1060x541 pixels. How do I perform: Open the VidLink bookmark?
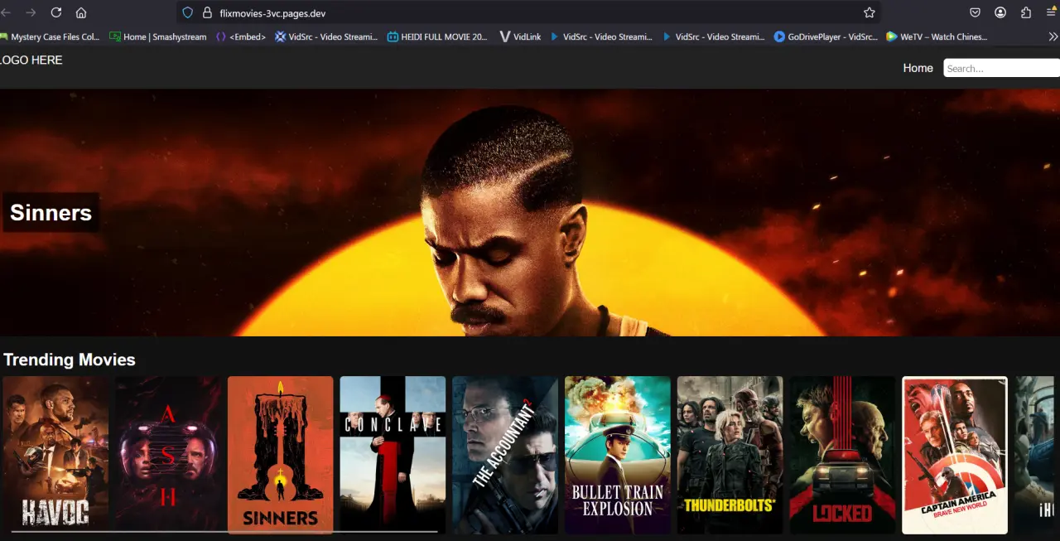point(520,36)
